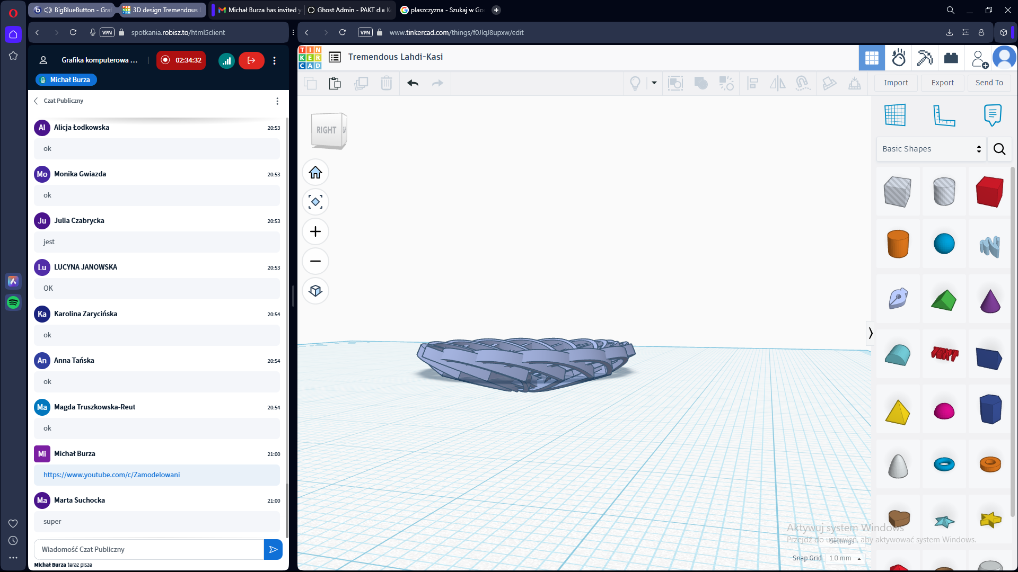This screenshot has height=572, width=1018.
Task: Open the visibility options dropdown arrow
Action: [654, 83]
